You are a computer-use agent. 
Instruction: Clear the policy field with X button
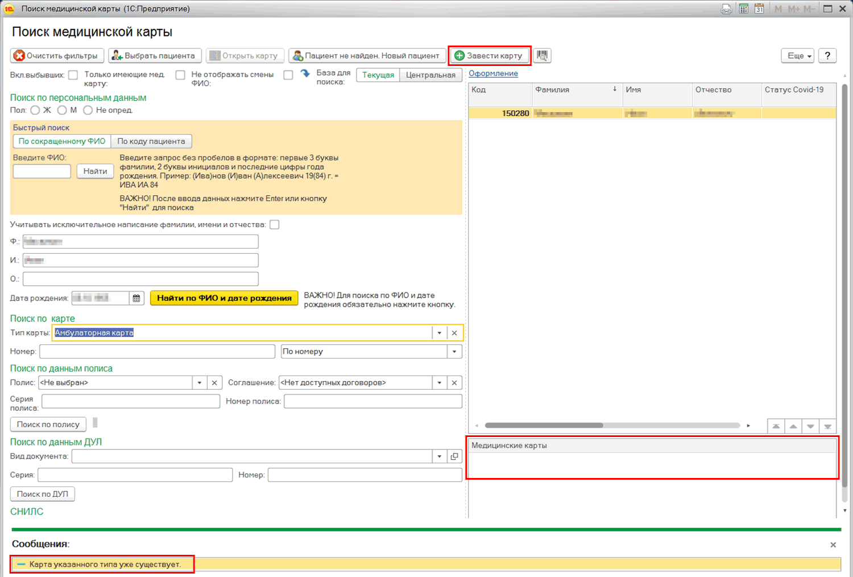point(214,383)
